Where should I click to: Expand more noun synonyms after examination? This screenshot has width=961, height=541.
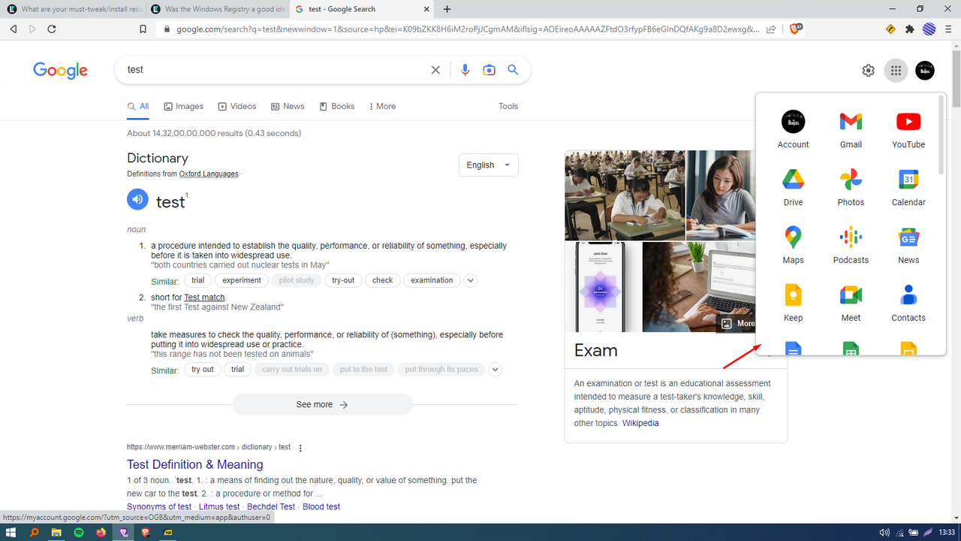coord(471,280)
